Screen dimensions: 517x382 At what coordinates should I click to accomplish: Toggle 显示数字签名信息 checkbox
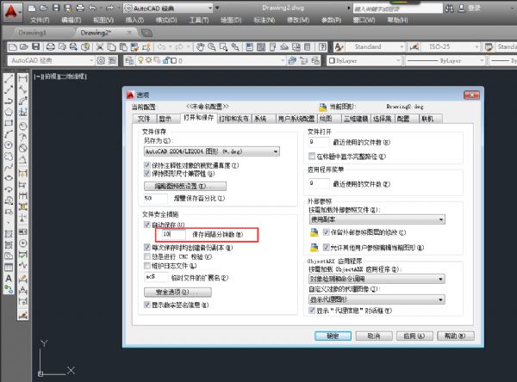click(x=147, y=305)
